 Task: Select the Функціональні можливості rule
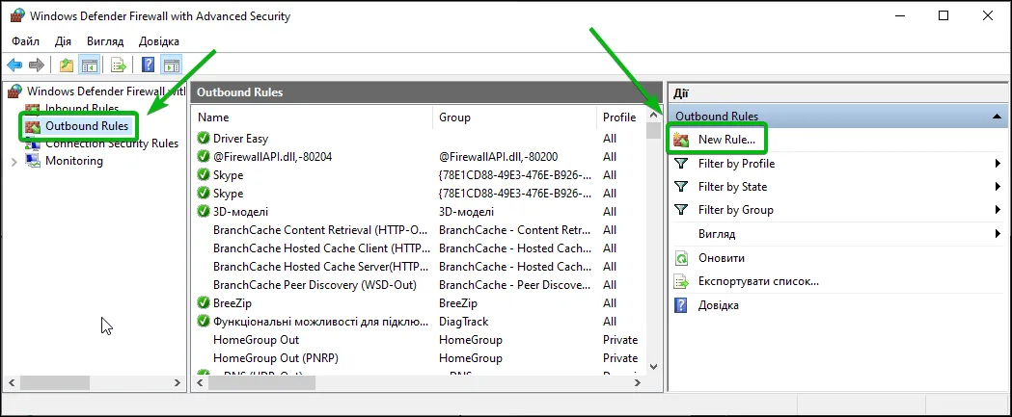click(320, 322)
